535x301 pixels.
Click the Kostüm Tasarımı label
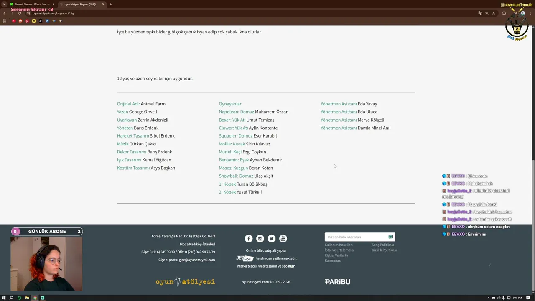pos(133,168)
